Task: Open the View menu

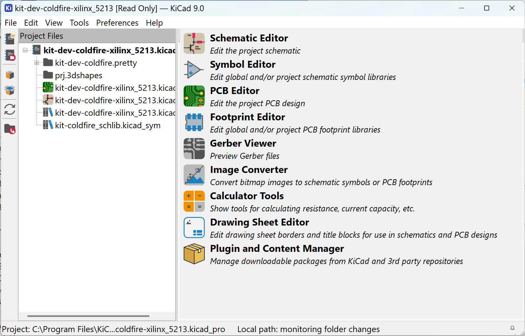Action: [x=54, y=23]
